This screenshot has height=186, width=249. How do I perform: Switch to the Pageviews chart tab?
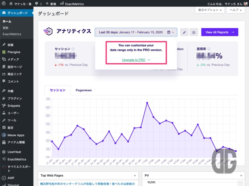[x=84, y=90]
